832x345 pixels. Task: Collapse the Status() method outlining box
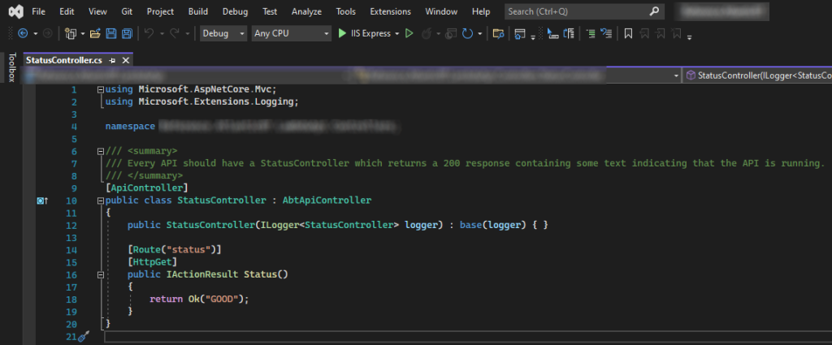tap(100, 275)
